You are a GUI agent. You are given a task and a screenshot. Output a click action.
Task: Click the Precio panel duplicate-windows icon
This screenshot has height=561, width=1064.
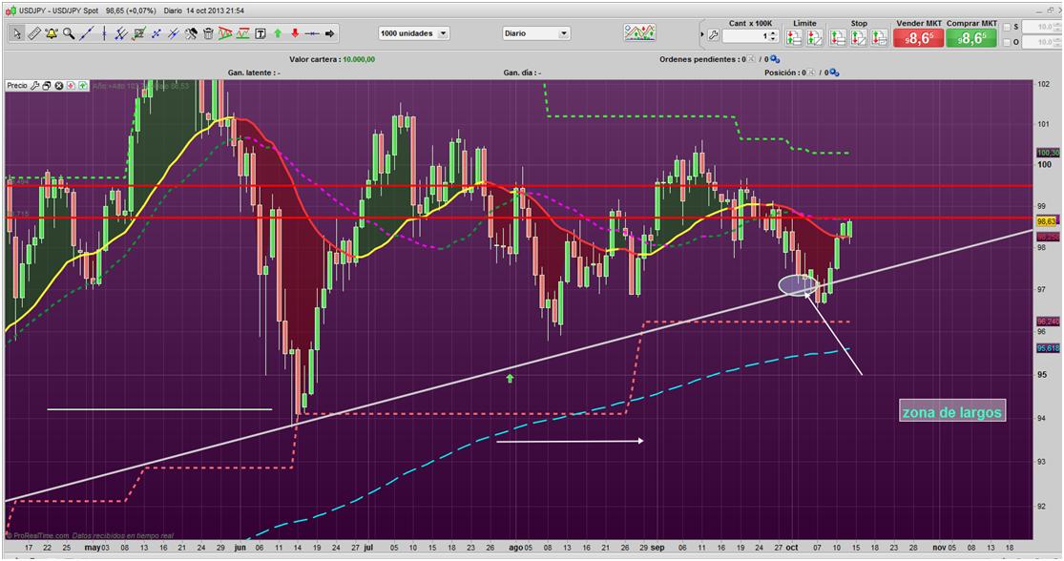46,86
